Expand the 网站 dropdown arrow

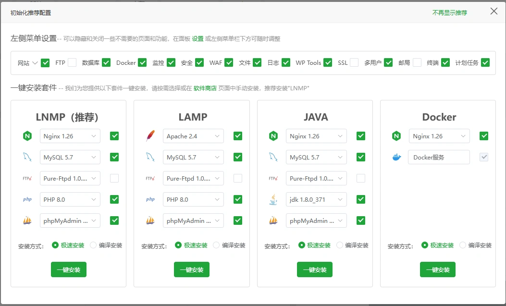(x=35, y=63)
